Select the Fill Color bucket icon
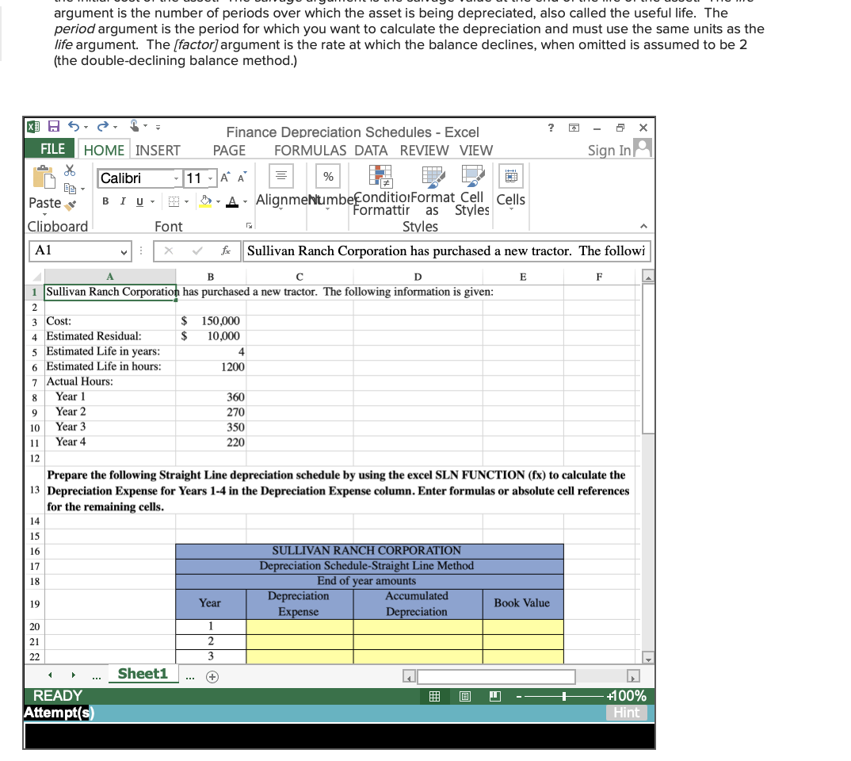The image size is (851, 761). 204,201
